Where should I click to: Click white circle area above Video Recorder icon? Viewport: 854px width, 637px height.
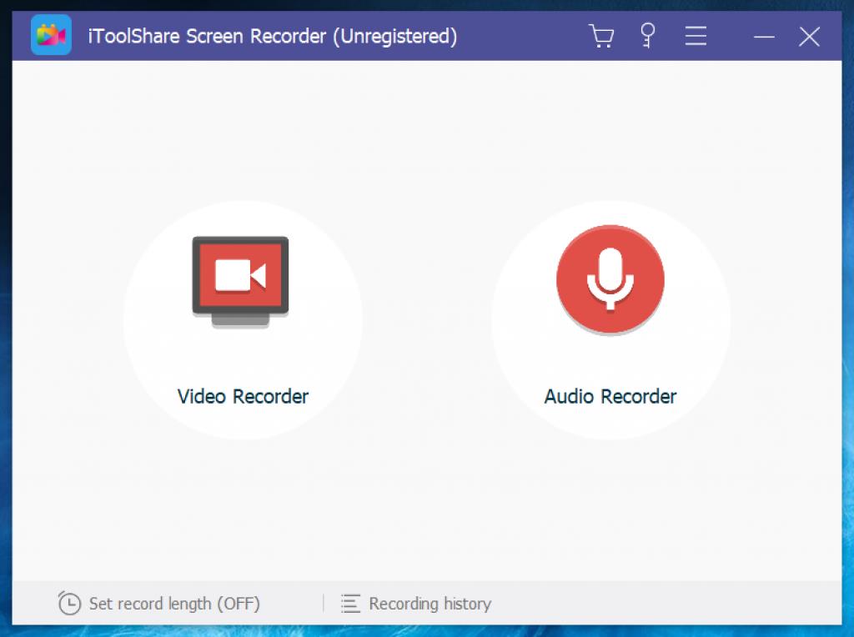click(x=243, y=218)
